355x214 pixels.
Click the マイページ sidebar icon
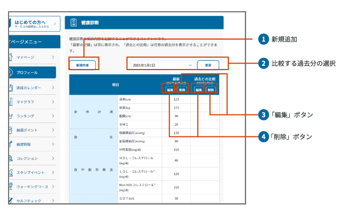click(x=11, y=56)
